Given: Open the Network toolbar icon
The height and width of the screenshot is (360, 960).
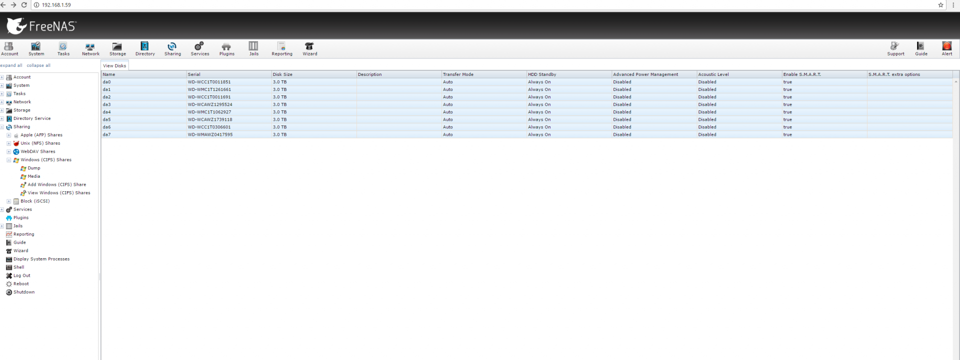Looking at the screenshot, I should click(x=90, y=48).
